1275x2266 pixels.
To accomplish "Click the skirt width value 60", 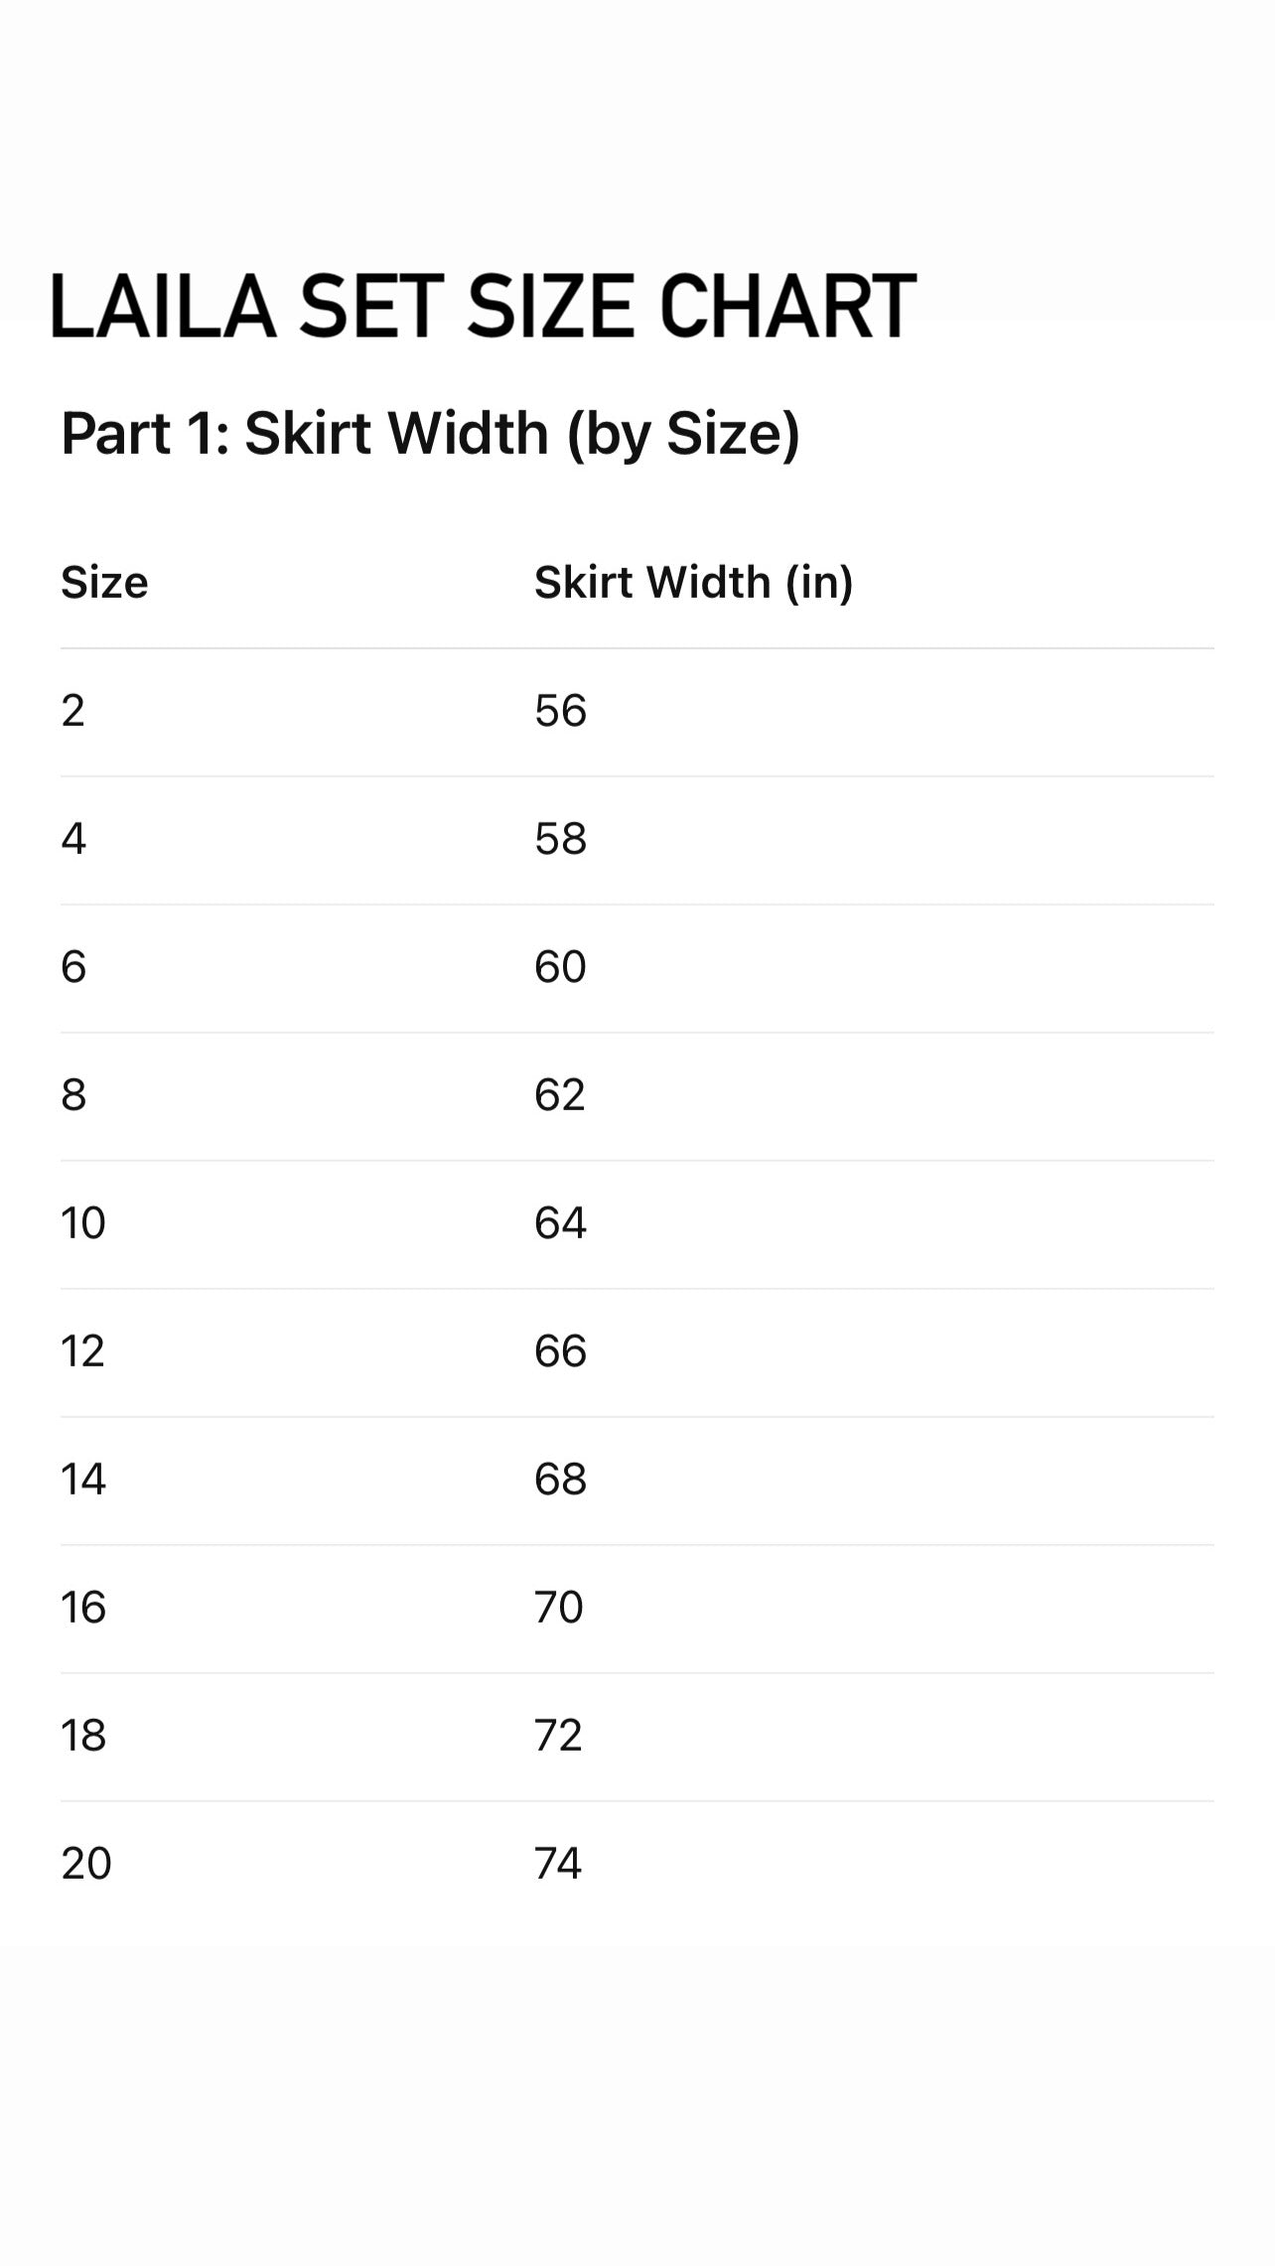I will pos(560,967).
